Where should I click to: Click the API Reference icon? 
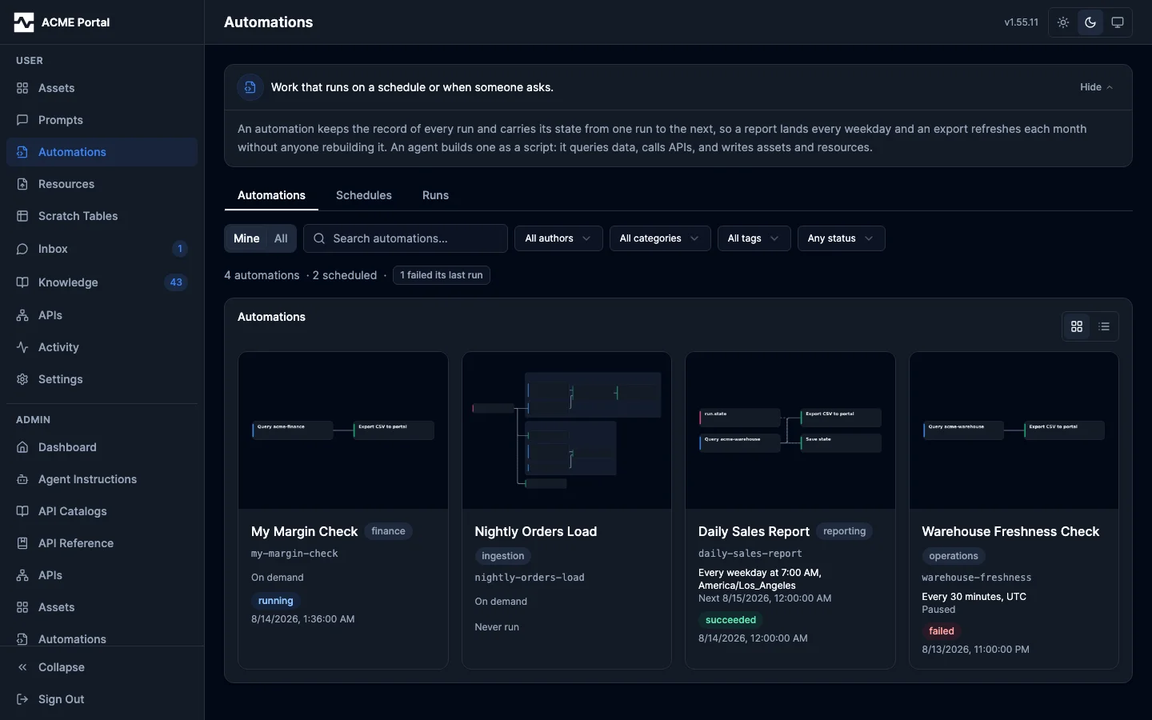pos(22,543)
